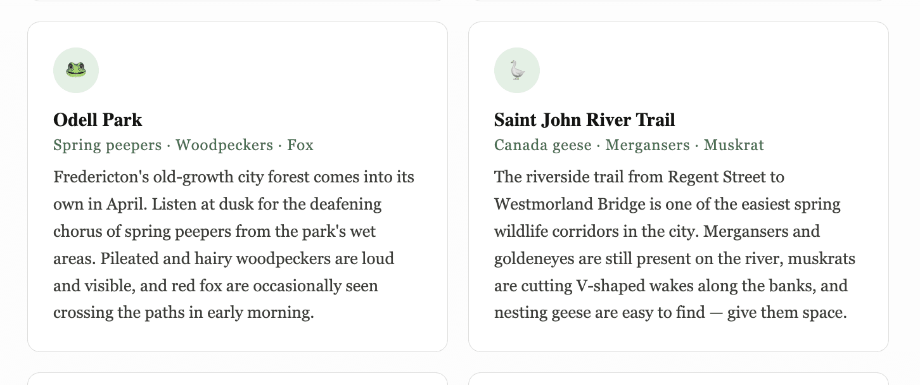
Task: Open the Odell Park heading
Action: [x=98, y=120]
